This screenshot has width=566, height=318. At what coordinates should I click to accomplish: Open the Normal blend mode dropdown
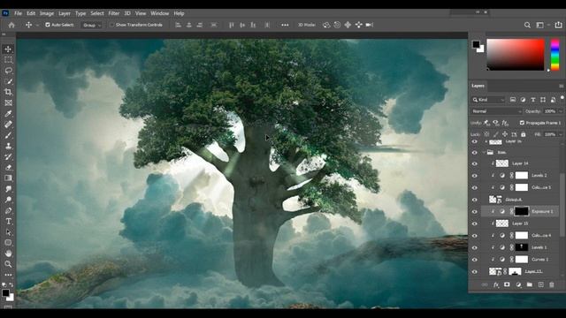[496, 111]
